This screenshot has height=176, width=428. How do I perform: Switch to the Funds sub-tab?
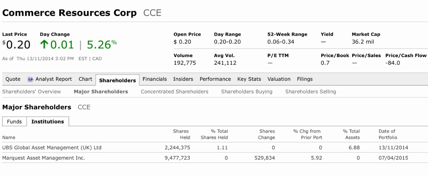coord(15,122)
